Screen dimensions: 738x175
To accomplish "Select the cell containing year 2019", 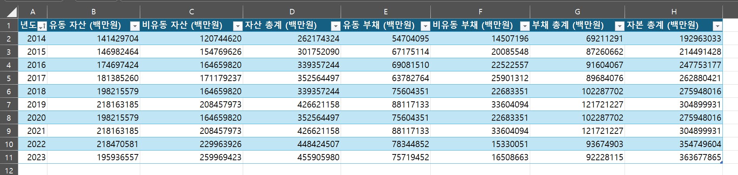I will coord(33,104).
